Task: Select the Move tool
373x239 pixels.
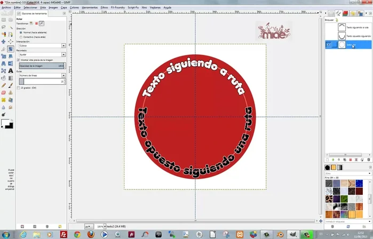Action: [x=4, y=41]
